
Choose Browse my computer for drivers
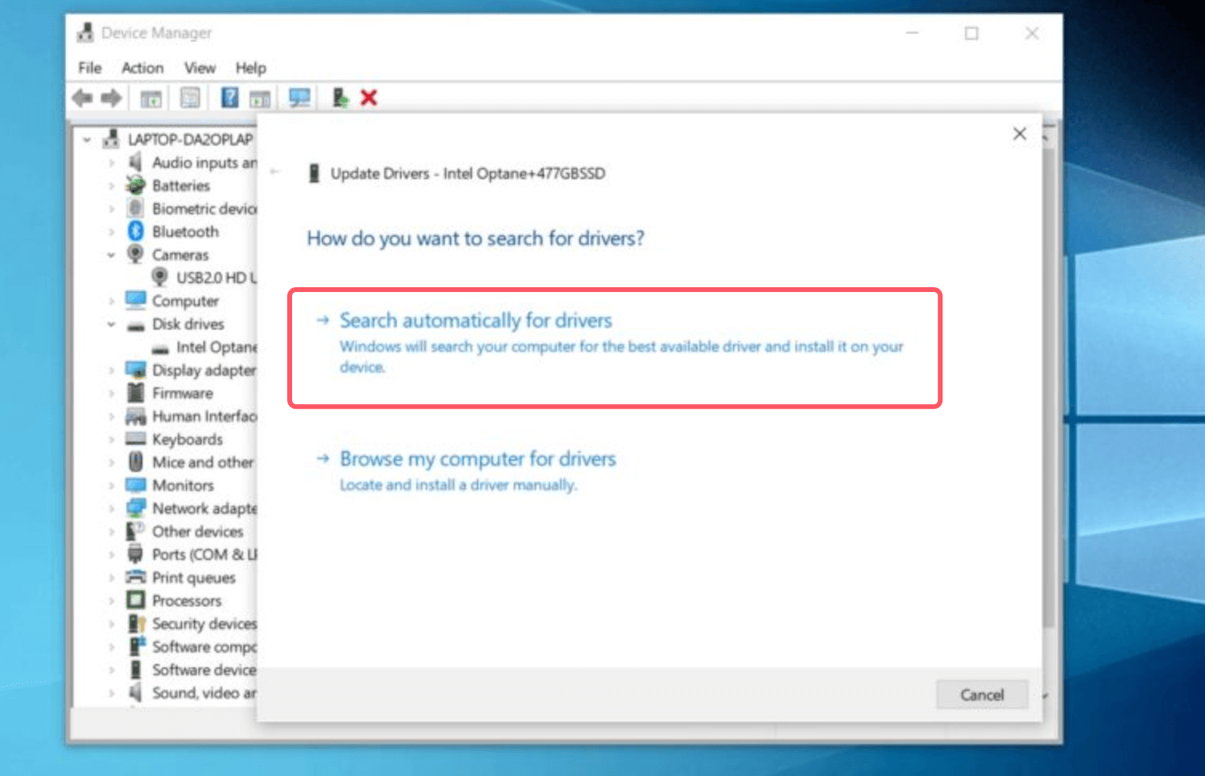(478, 458)
